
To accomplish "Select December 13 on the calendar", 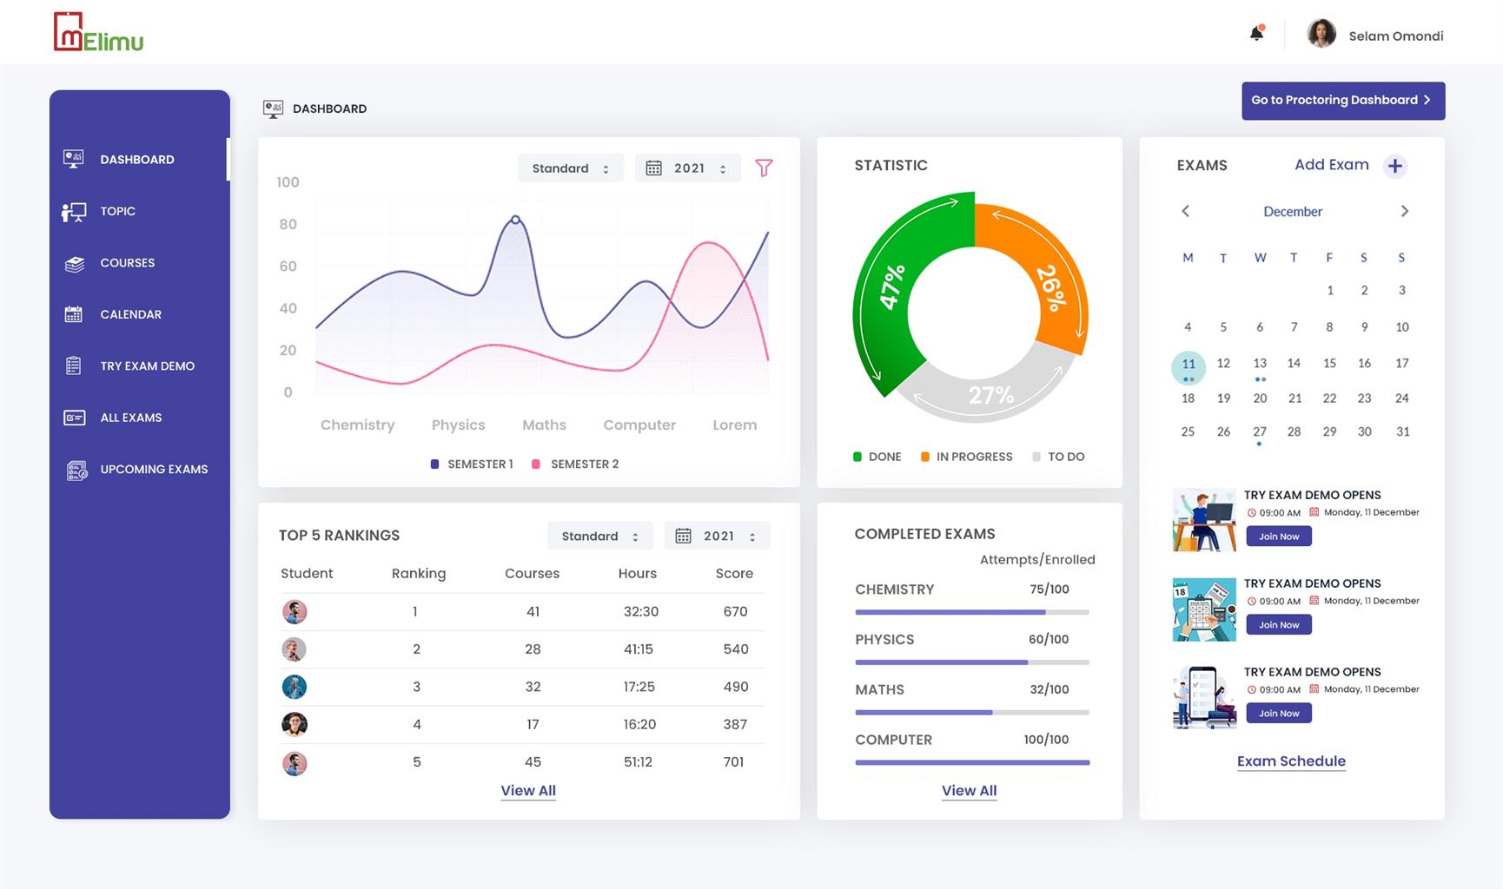I will [x=1259, y=364].
